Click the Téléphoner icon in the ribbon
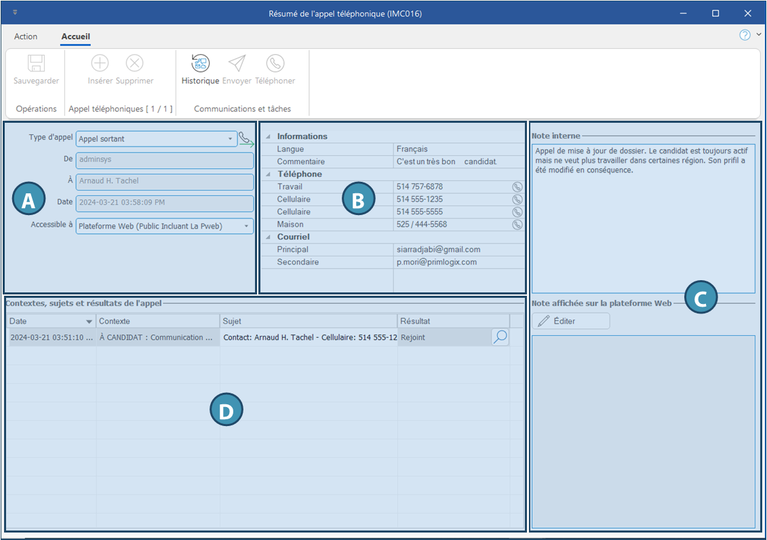The image size is (767, 540). click(275, 64)
